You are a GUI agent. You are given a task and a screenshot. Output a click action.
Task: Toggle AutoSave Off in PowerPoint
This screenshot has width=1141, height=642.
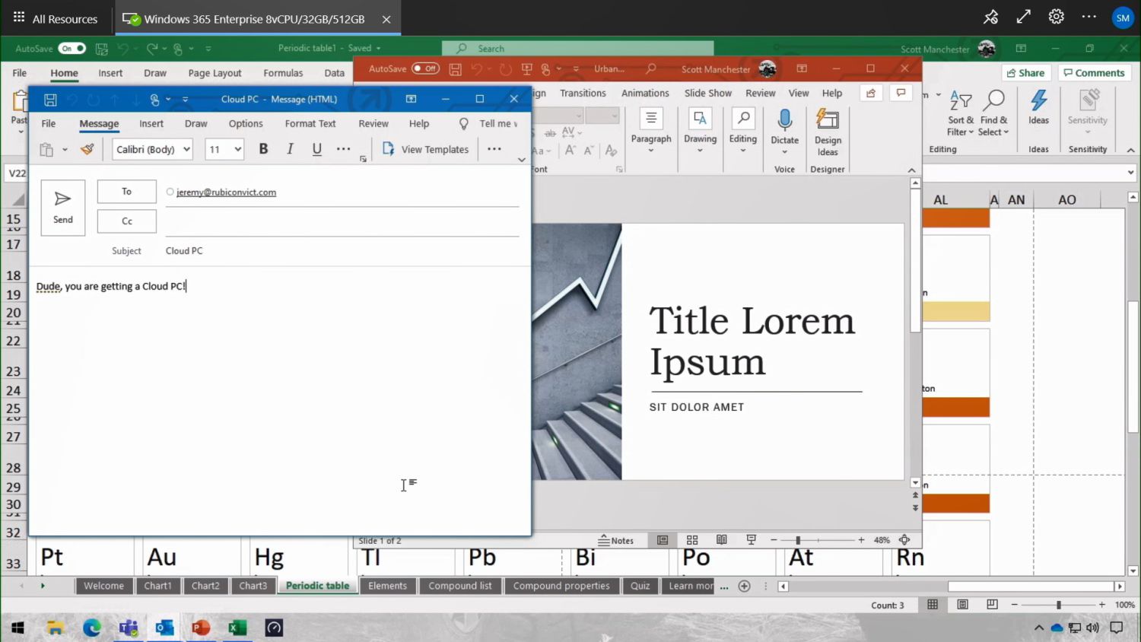point(425,68)
